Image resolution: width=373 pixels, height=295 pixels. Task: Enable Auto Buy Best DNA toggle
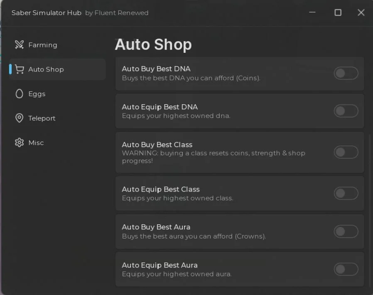(346, 73)
